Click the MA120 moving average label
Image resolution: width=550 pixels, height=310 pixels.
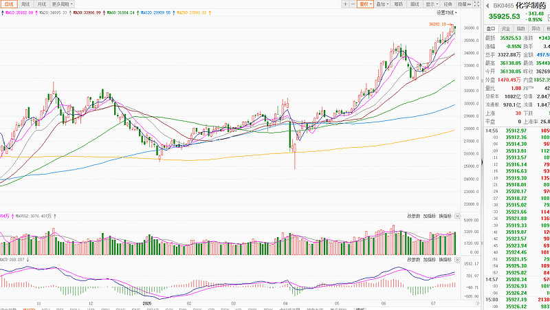pyautogui.click(x=156, y=12)
